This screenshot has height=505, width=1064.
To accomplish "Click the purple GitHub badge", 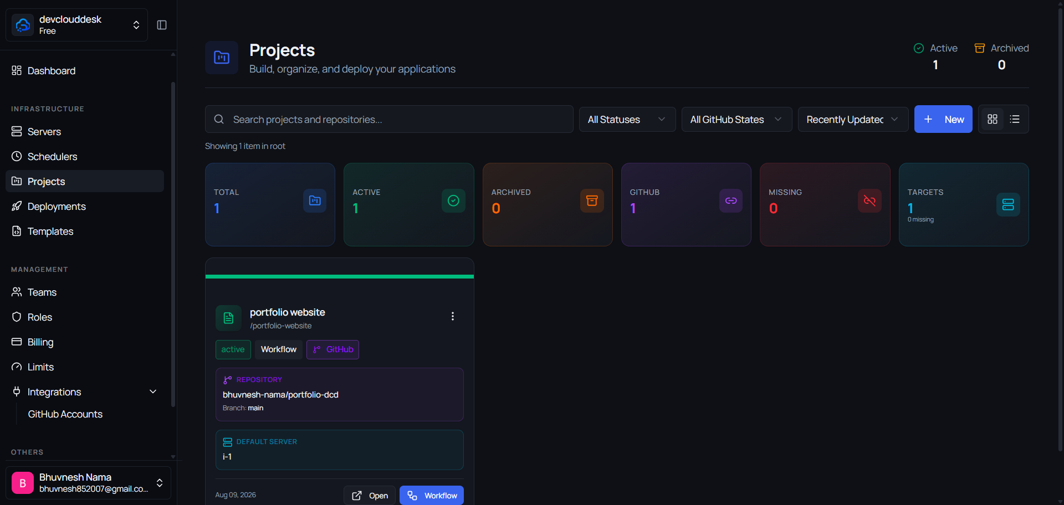I will point(332,349).
